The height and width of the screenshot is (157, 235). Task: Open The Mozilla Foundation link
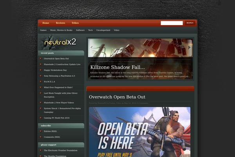[x=55, y=156]
